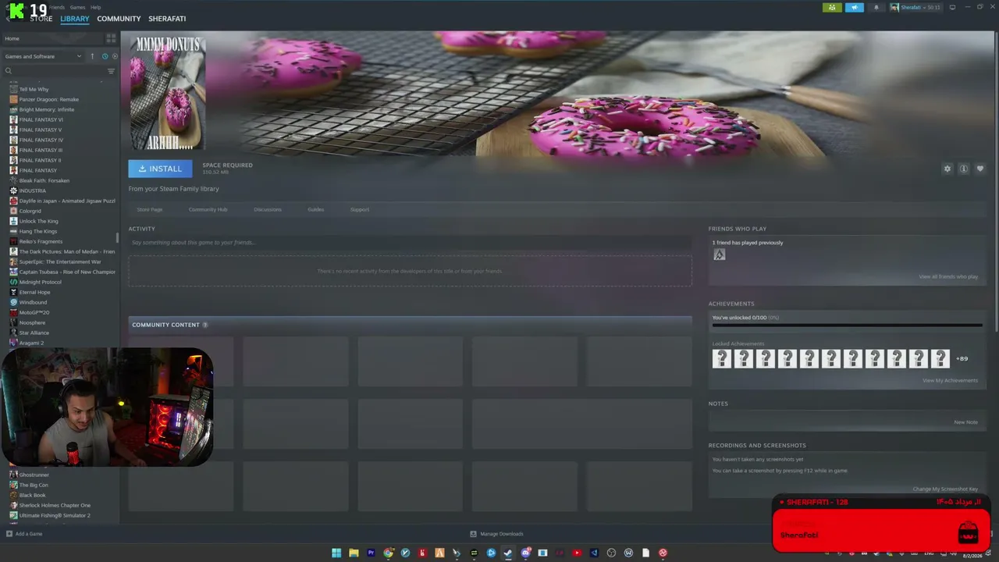
Task: Open the YouTube taskbar icon
Action: click(x=577, y=553)
